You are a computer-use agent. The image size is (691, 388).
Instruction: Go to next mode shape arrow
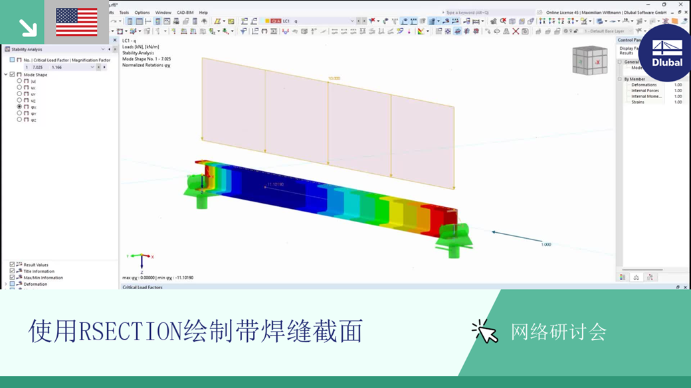104,67
